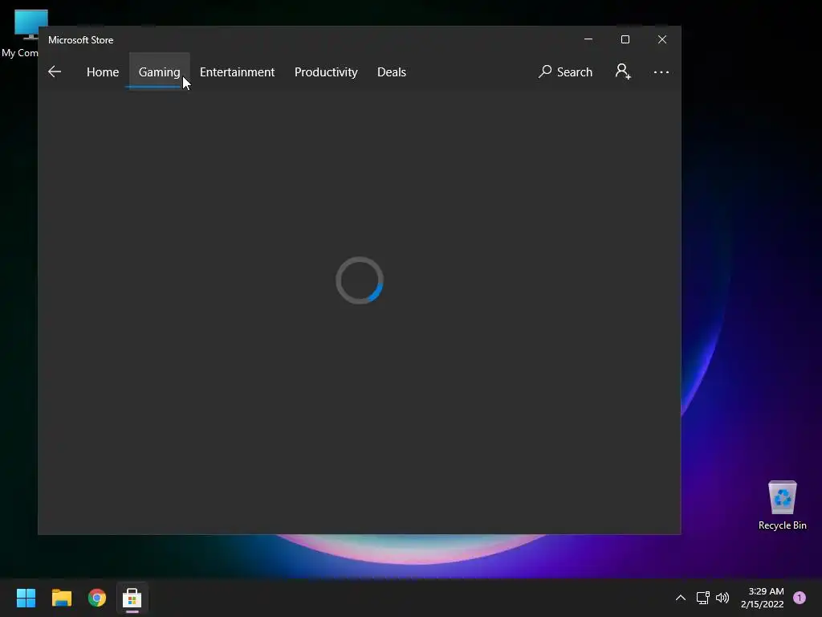Open the Windows Start menu

(26, 598)
